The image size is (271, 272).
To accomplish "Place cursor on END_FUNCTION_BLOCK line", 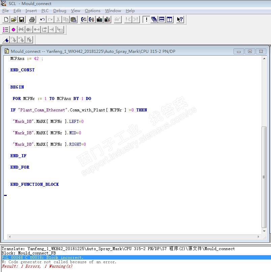I will (34, 184).
